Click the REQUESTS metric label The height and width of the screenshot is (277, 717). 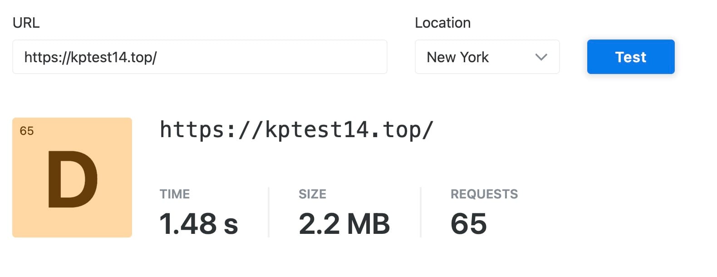[484, 194]
